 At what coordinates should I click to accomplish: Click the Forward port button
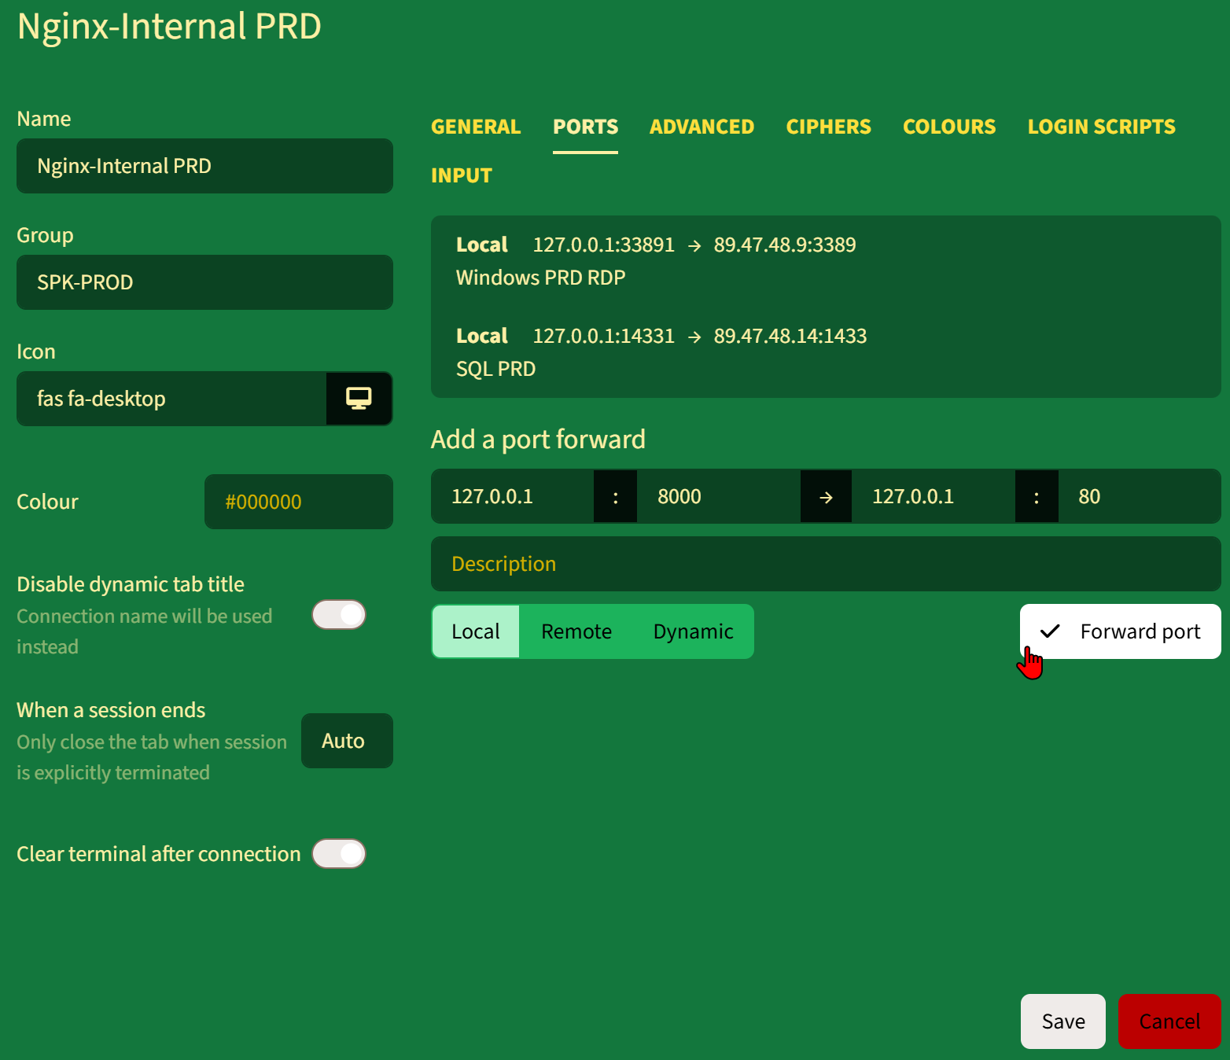pos(1120,631)
